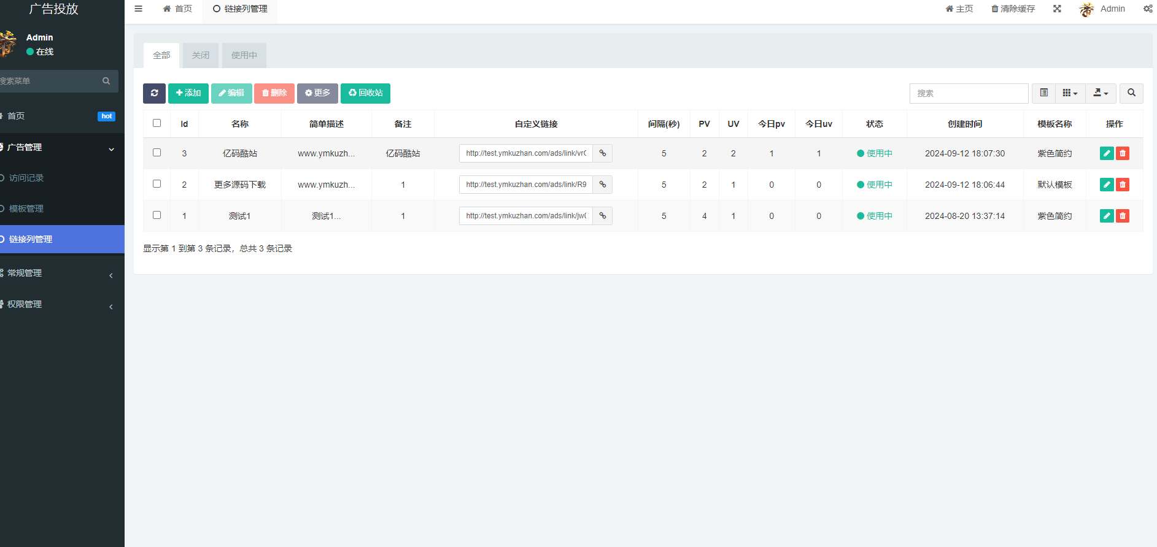Open the columns dropdown in toolbar

pos(1070,93)
